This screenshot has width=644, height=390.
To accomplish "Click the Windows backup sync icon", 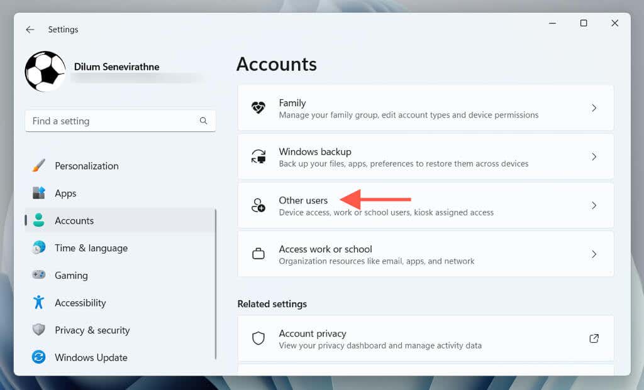I will tap(258, 156).
